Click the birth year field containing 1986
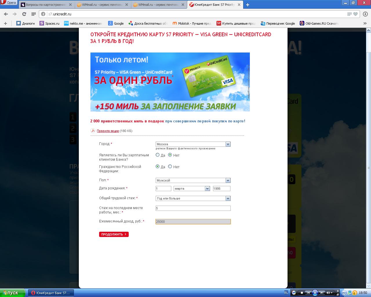The width and height of the screenshot is (371, 297). click(x=222, y=189)
